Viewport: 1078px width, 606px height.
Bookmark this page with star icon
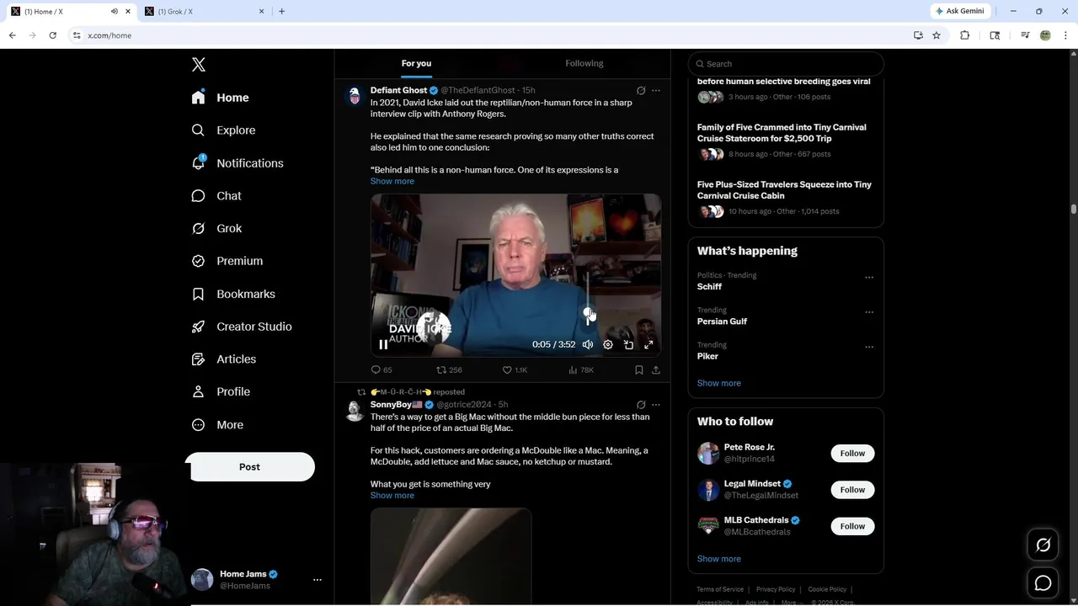(x=937, y=35)
